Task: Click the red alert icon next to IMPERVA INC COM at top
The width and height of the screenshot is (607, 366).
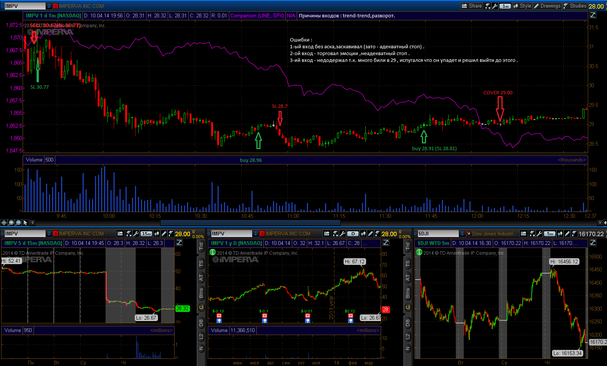Action: coord(55,6)
